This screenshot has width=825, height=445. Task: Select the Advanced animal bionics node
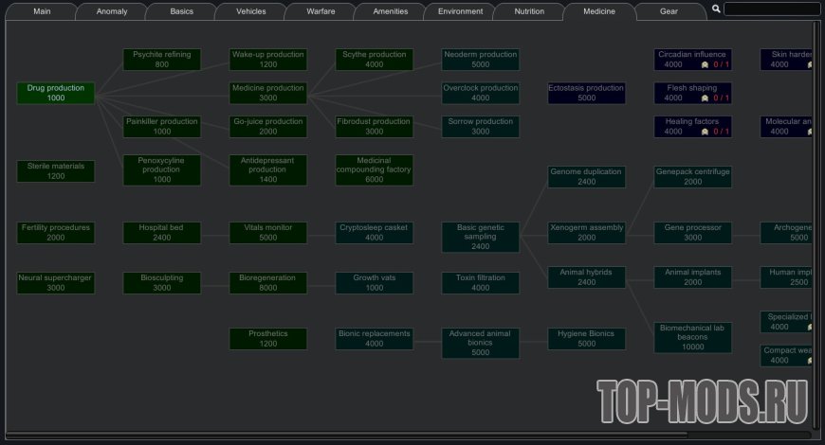(x=480, y=343)
